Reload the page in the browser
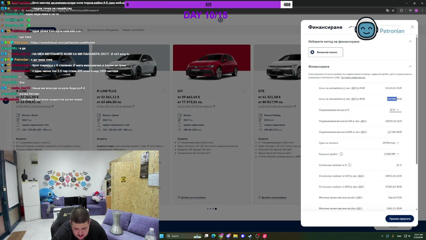The height and width of the screenshot is (240, 426). 15,10
